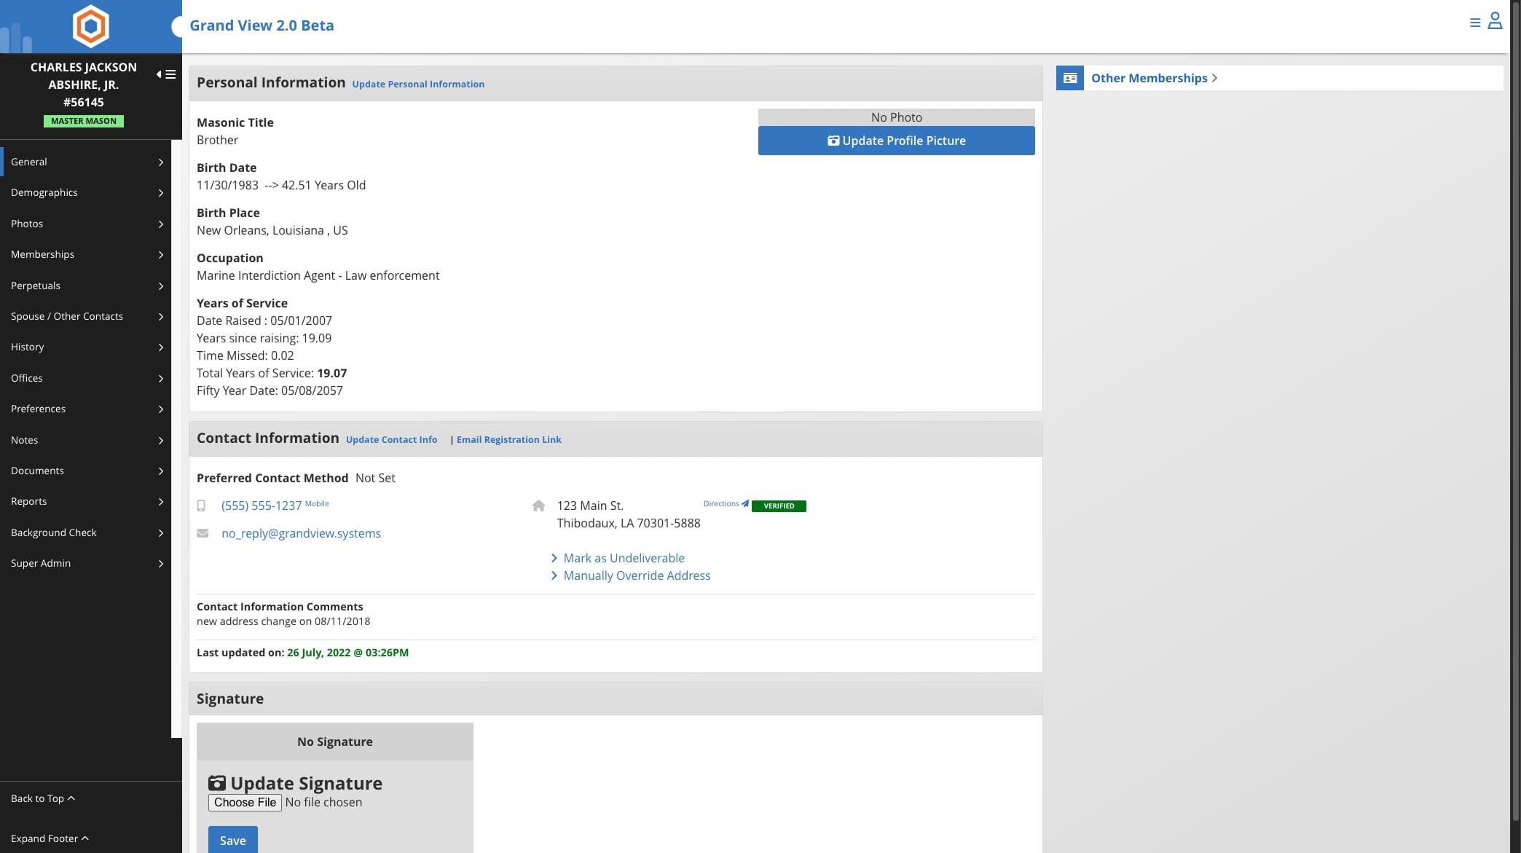The width and height of the screenshot is (1521, 853).
Task: Click Update Personal Information link
Action: coord(418,84)
